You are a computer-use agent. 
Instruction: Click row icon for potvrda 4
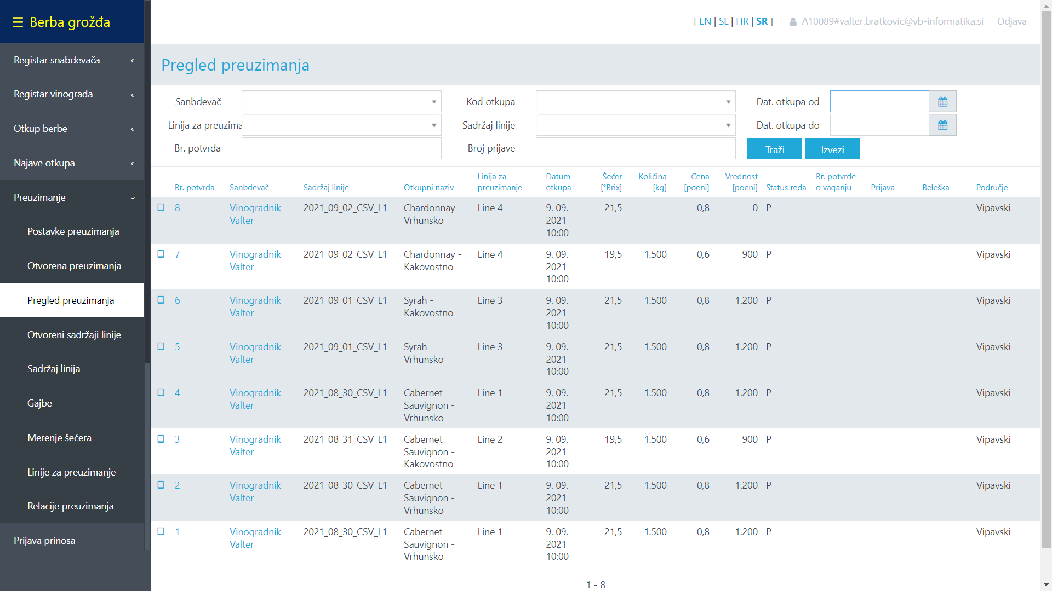161,392
